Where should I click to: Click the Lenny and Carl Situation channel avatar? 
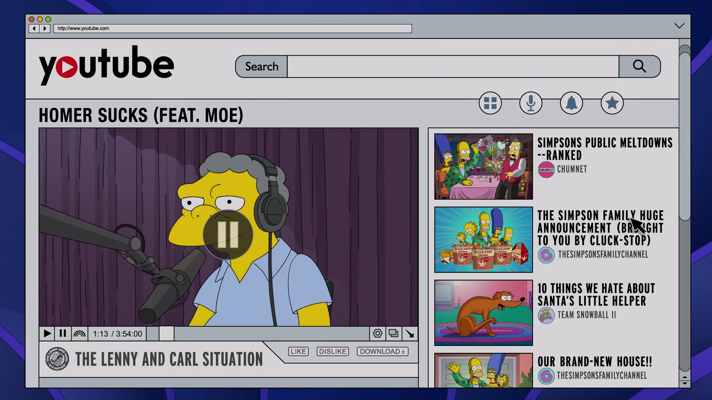pos(57,359)
